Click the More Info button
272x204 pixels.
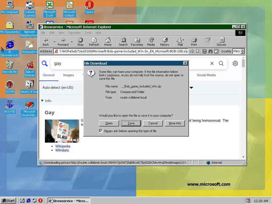tap(175, 123)
